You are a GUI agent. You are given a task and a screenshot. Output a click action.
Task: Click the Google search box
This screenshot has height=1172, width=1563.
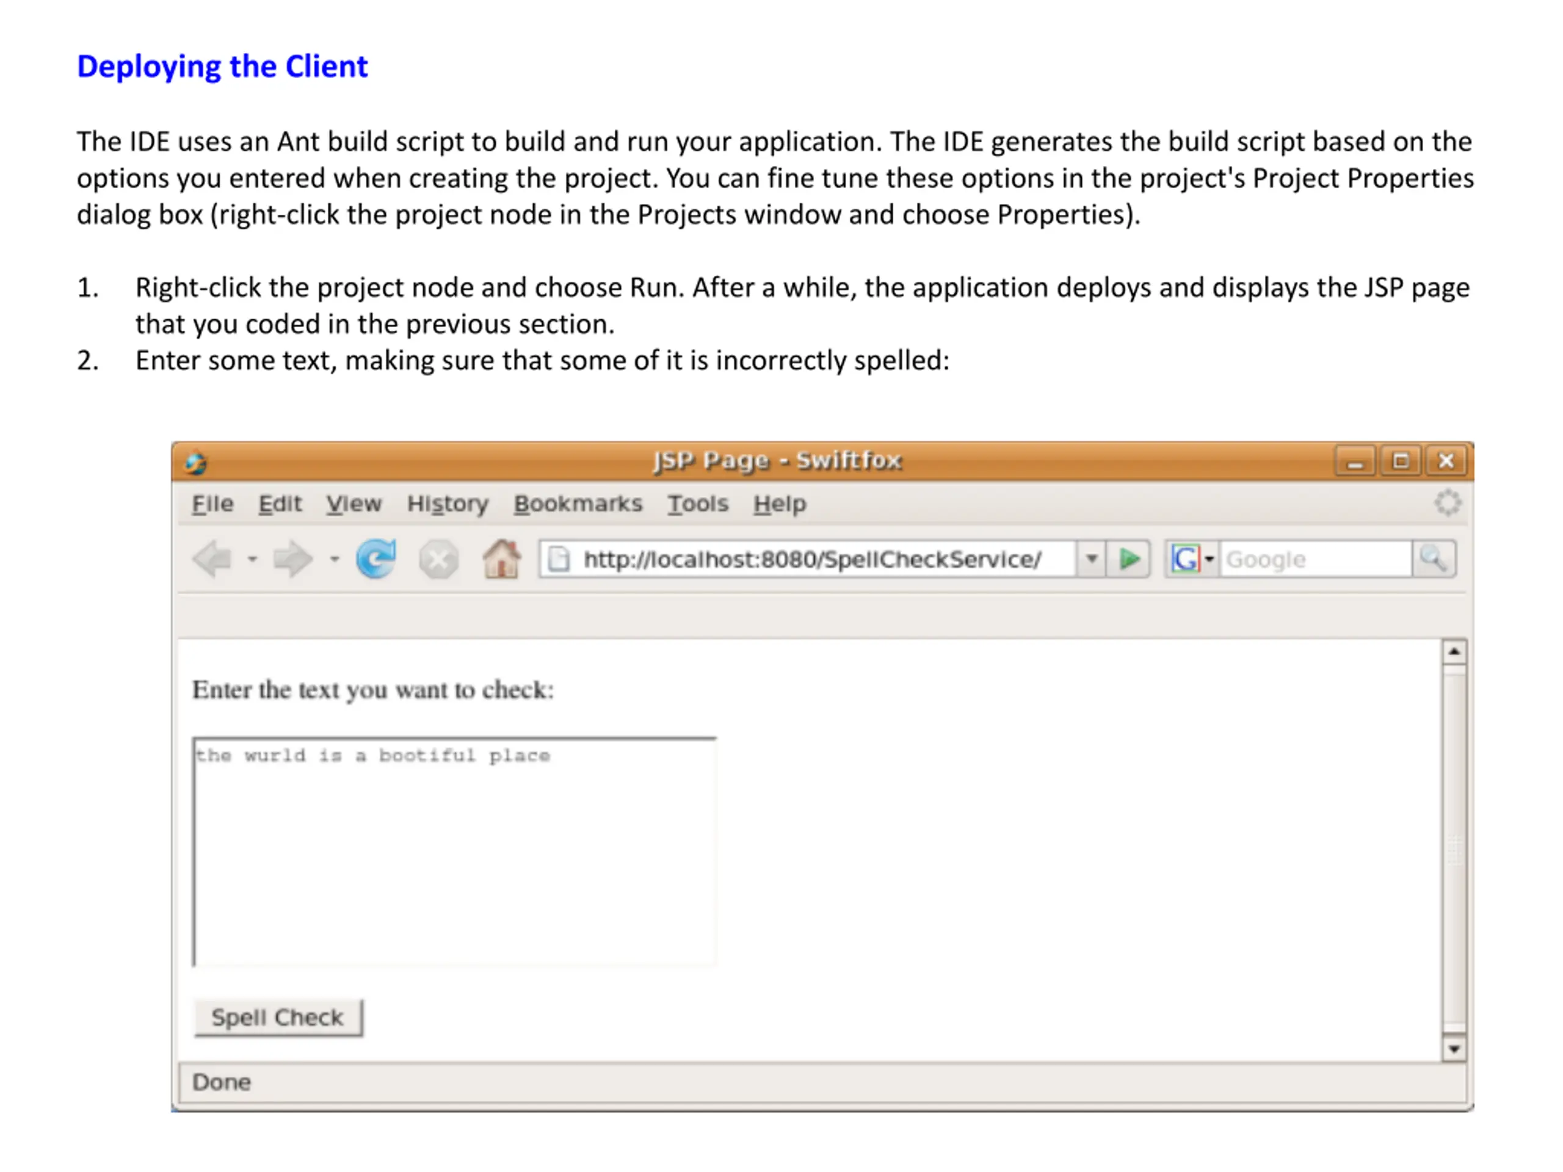pos(1316,560)
